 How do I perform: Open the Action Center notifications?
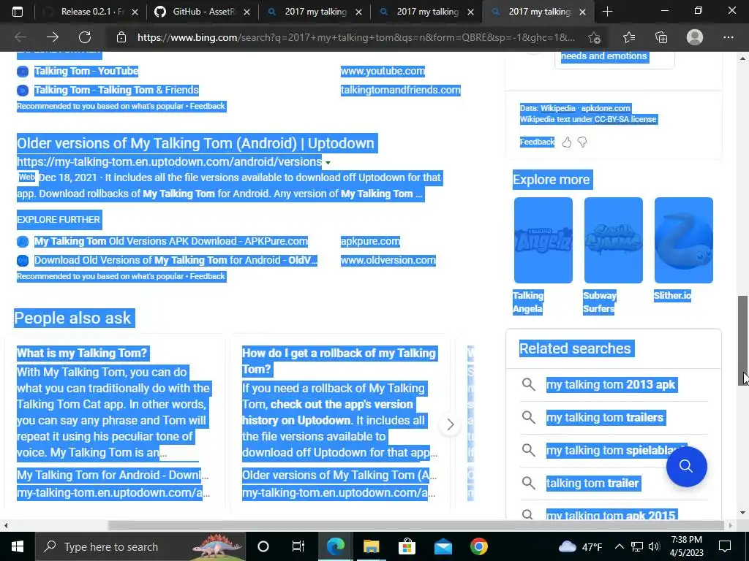click(725, 546)
